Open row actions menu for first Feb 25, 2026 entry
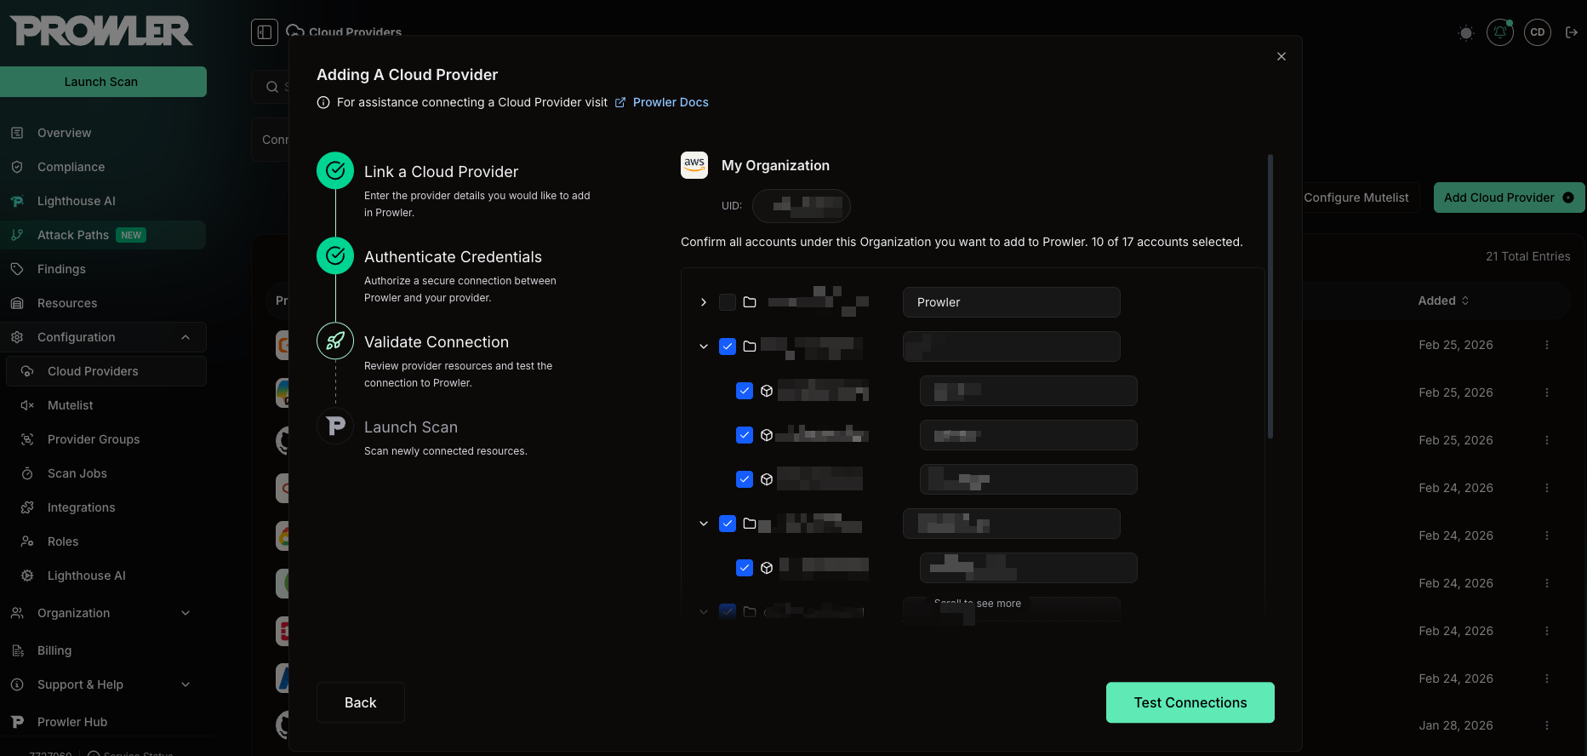Image resolution: width=1587 pixels, height=756 pixels. tap(1547, 345)
